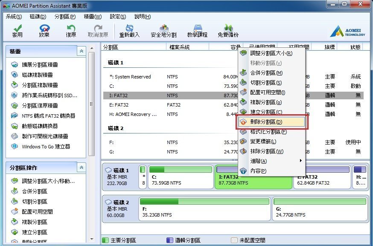This screenshot has height=246, width=373.
Task: Open NTFS 轉成 FAT32 轉換器
Action: pos(43,116)
